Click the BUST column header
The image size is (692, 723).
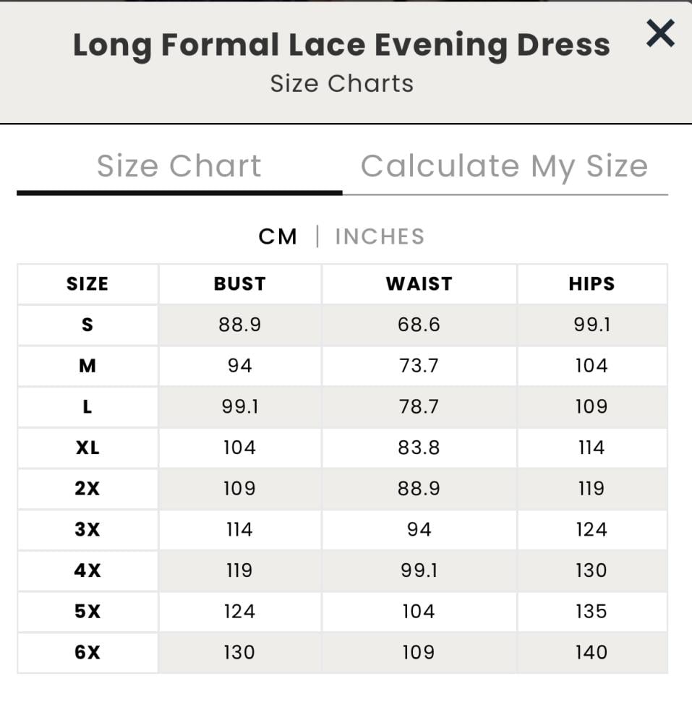click(239, 283)
